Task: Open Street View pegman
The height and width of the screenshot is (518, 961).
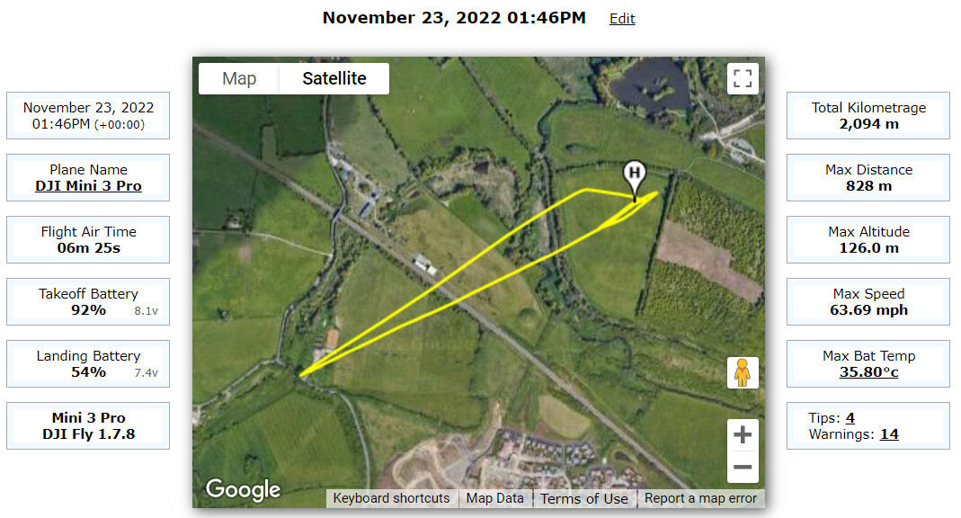Action: click(x=743, y=372)
